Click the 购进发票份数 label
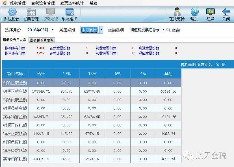Image resolution: width=234 pixels, height=167 pixels. (x=149, y=48)
